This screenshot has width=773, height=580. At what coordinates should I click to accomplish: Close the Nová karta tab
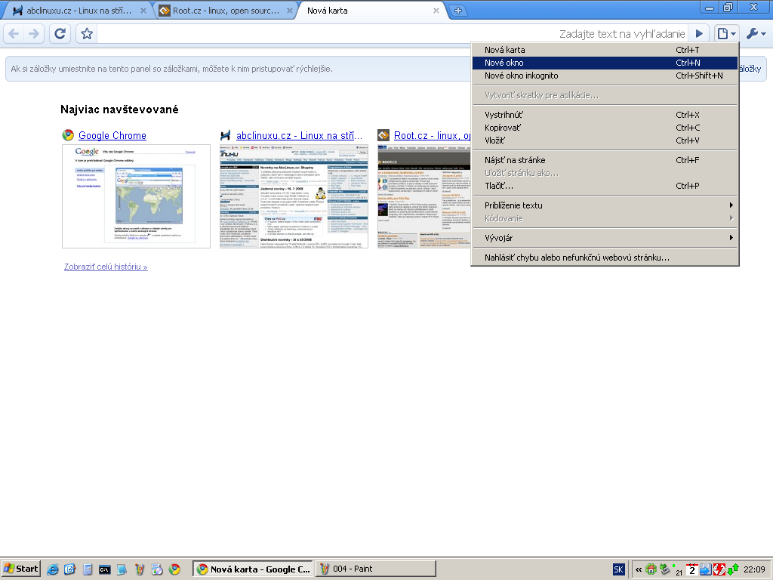pos(436,11)
